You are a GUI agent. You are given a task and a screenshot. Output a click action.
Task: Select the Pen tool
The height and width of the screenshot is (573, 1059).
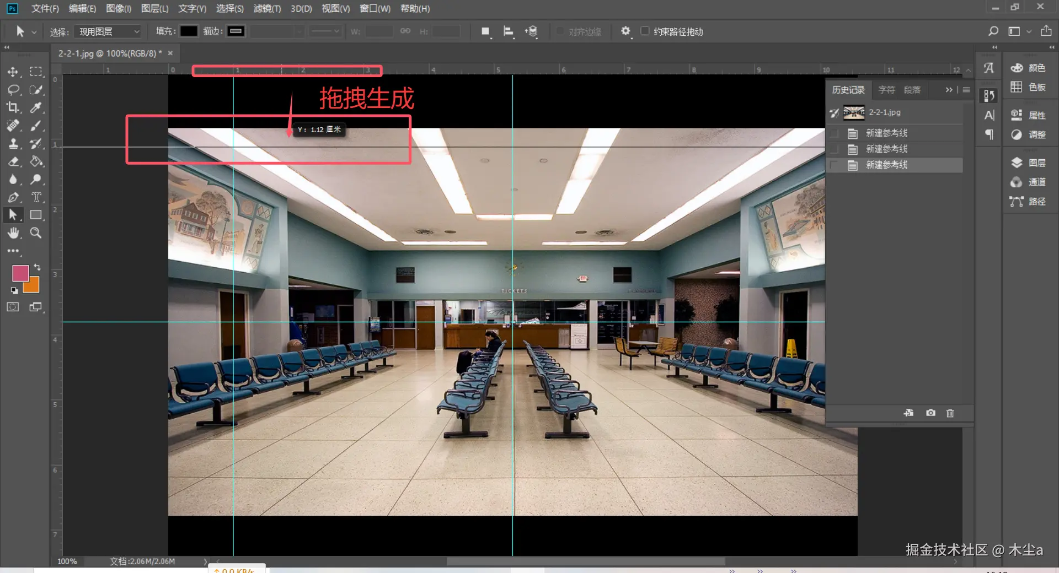coord(13,197)
